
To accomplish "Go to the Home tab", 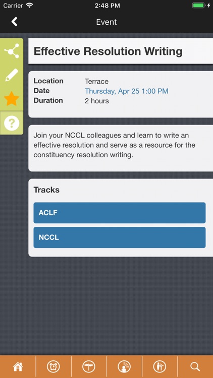I will [18, 367].
